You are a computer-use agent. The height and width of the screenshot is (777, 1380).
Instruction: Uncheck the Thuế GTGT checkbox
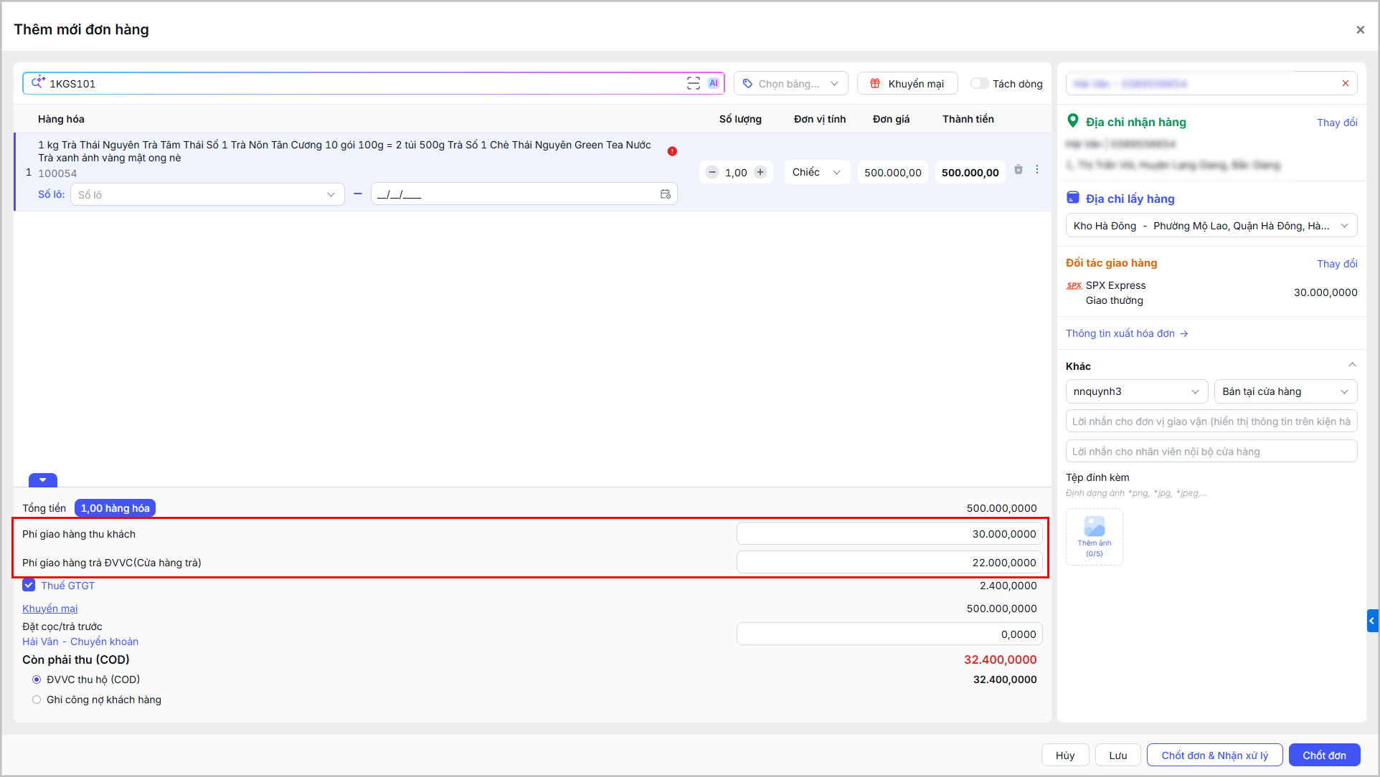point(29,585)
